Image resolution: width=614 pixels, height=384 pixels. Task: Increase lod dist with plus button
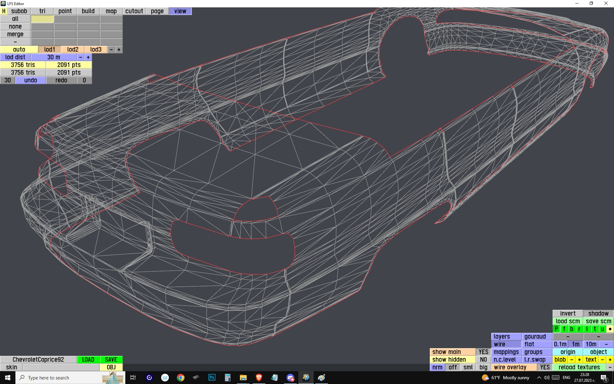pos(88,57)
